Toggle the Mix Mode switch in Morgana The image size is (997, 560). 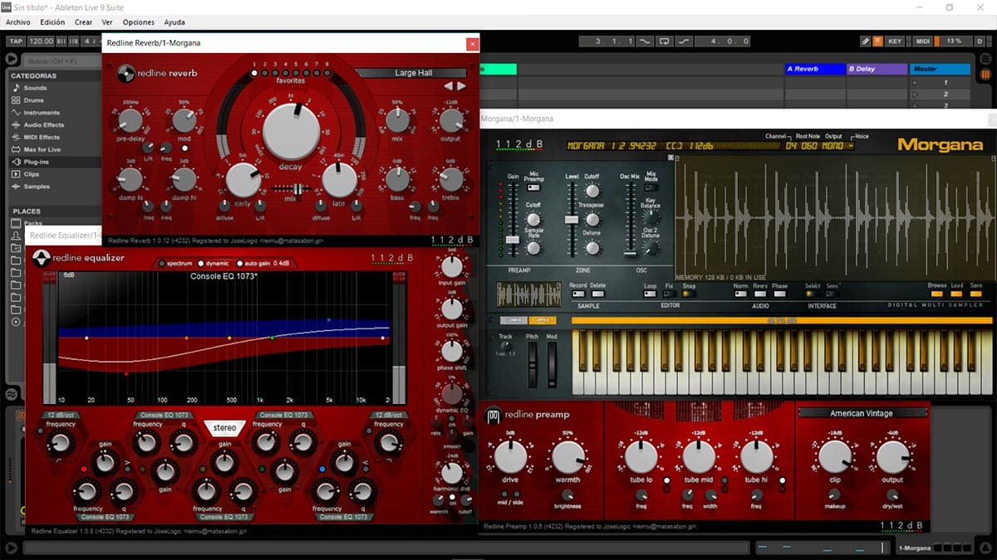click(x=651, y=187)
